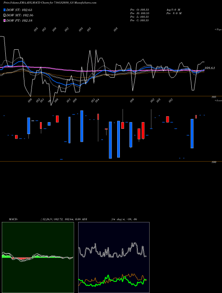Click the last large blue candlestick on right
The image size is (222, 293).
point(192,134)
